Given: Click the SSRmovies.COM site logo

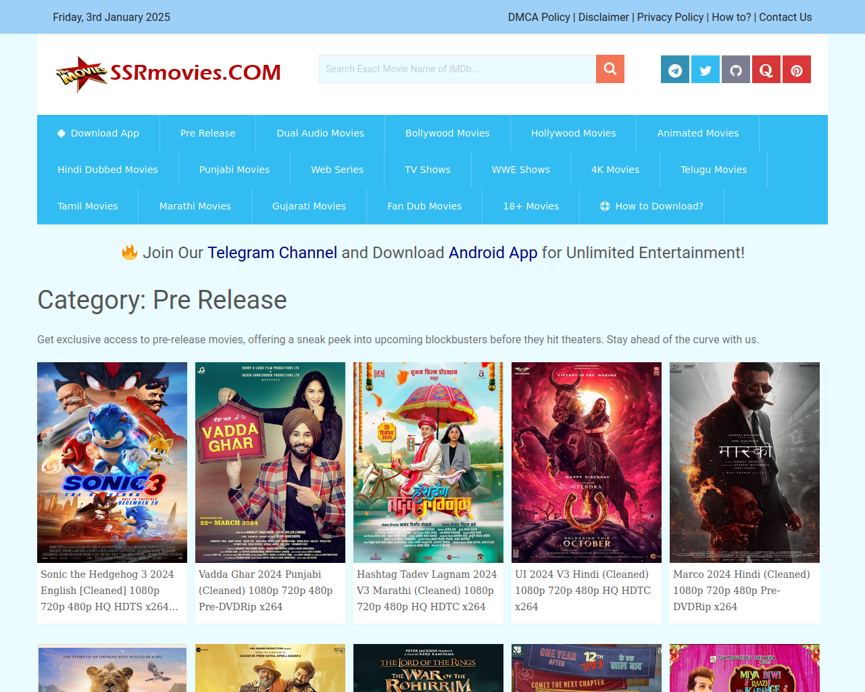Looking at the screenshot, I should pyautogui.click(x=168, y=73).
